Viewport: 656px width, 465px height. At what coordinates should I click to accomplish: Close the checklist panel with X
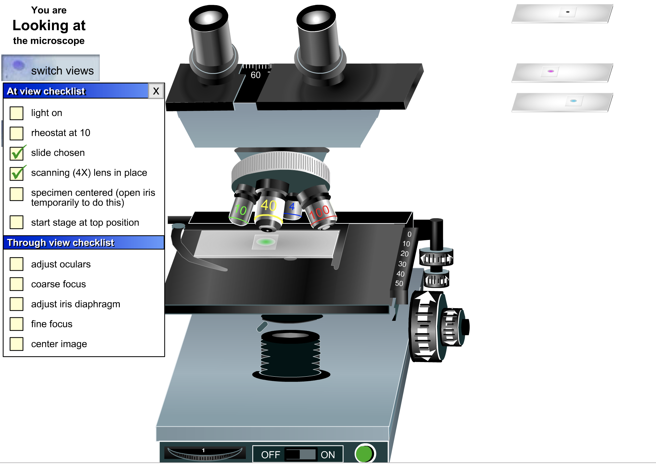click(156, 91)
